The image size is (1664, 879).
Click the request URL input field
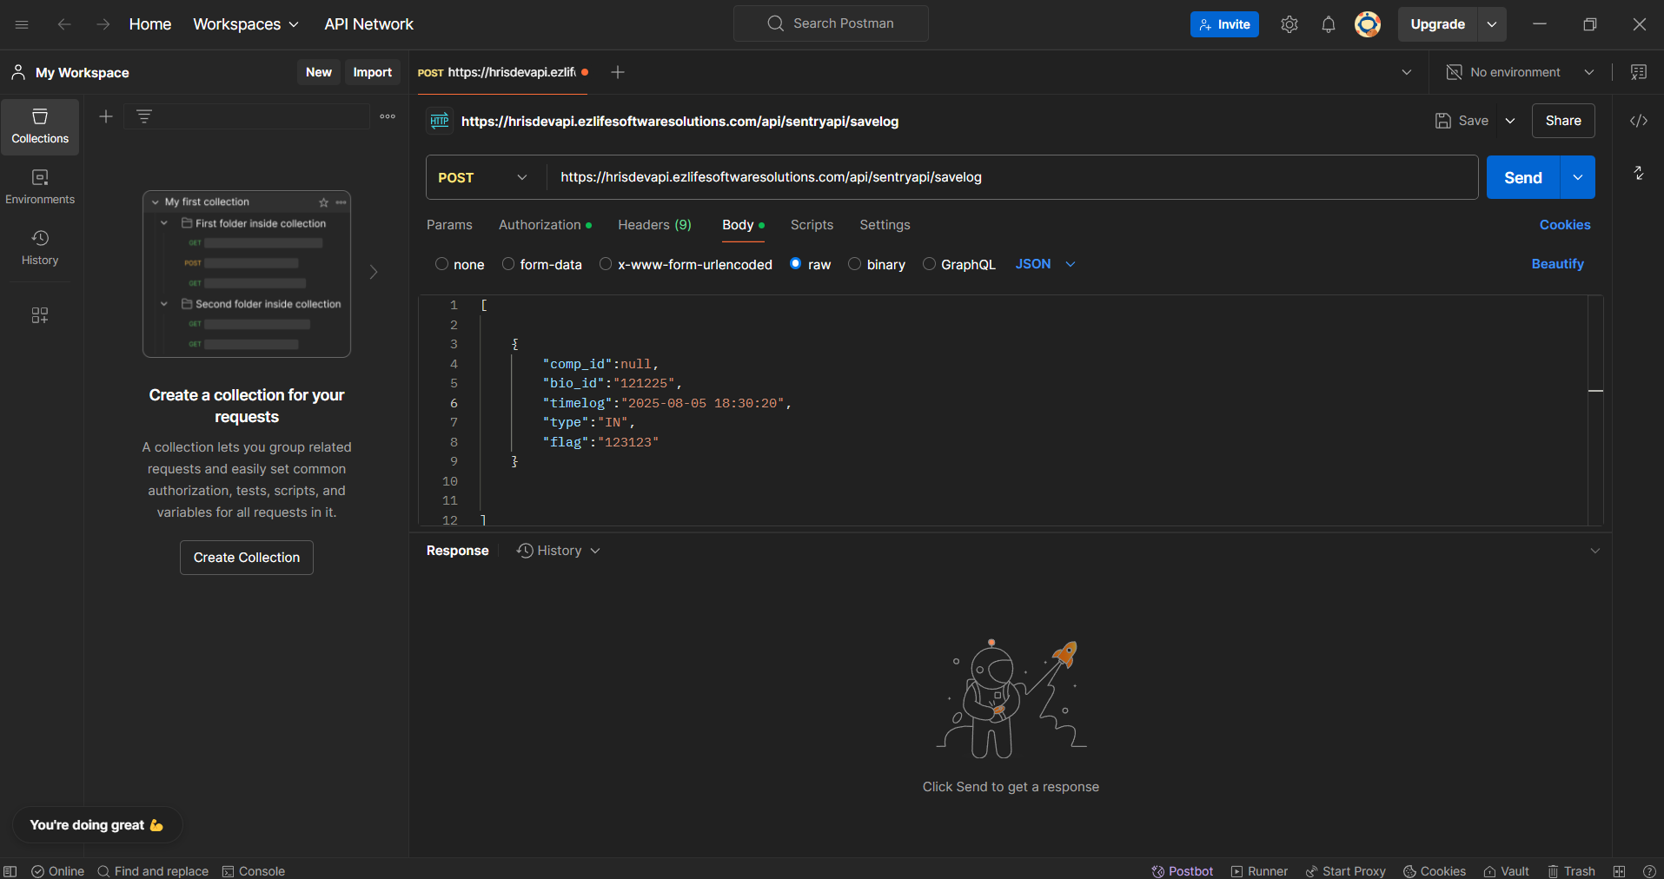[1012, 177]
